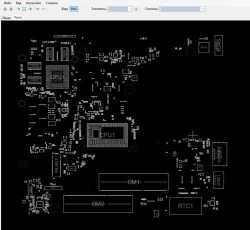Select the USB1 connector
Viewport: 250px width, 230px height.
coord(218,180)
